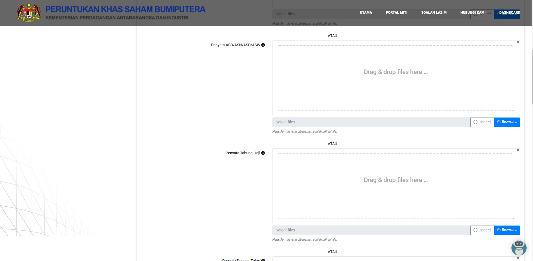The width and height of the screenshot is (533, 261).
Task: Open the PORTAL MITI menu link
Action: pyautogui.click(x=396, y=13)
